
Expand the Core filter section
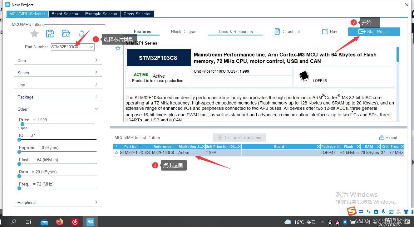coord(58,60)
